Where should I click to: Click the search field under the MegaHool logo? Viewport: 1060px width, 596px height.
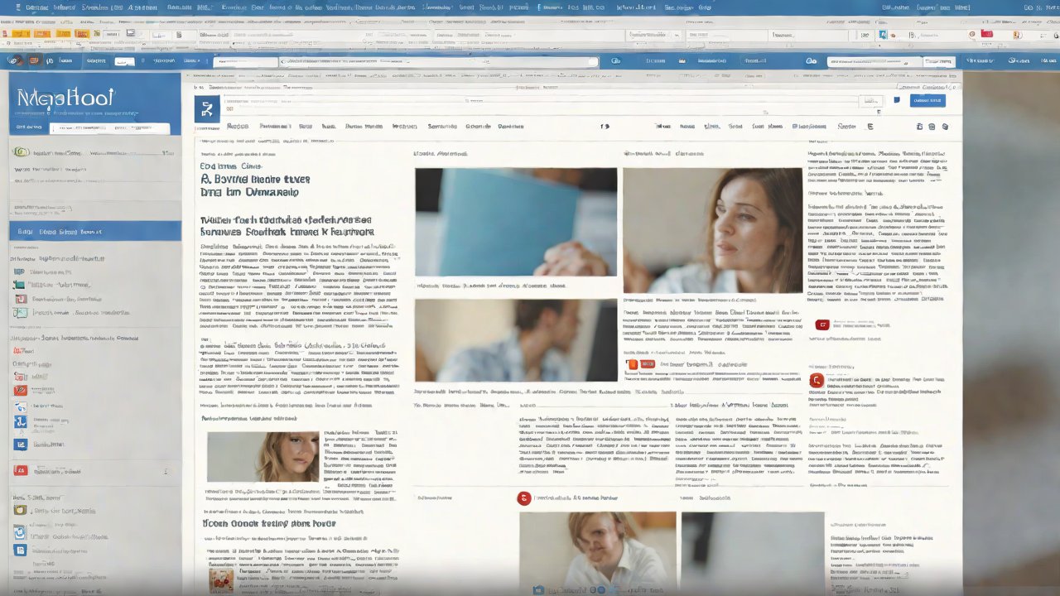[109, 128]
